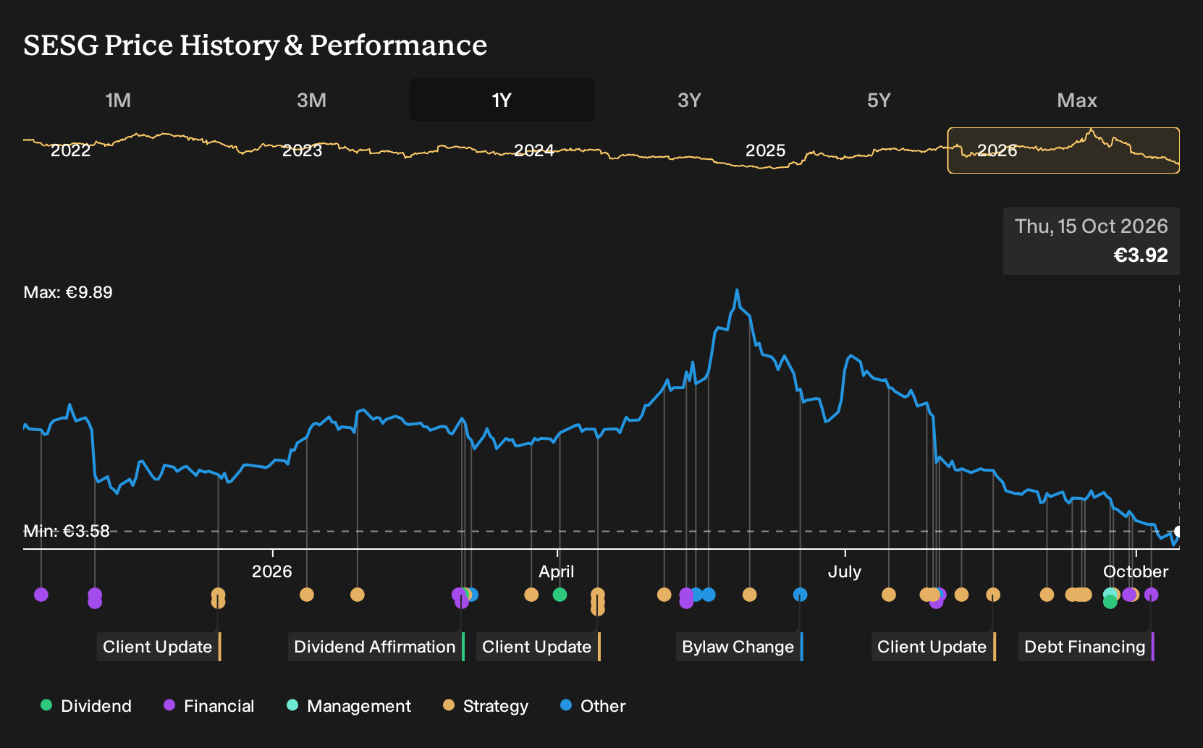Open the Dividend Affirmation event label
This screenshot has height=748, width=1203.
tap(376, 647)
